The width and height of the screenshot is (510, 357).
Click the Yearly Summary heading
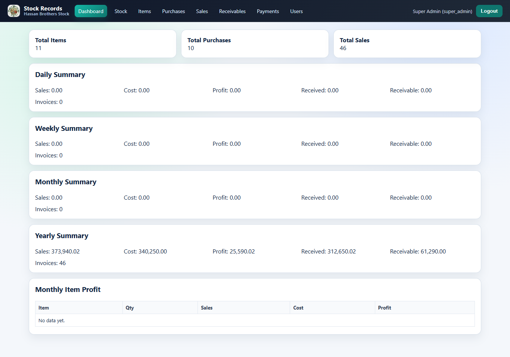(62, 236)
